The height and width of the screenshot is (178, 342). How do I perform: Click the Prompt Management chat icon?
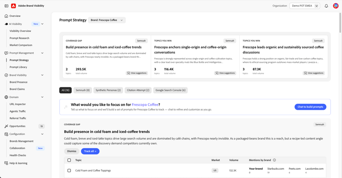(x=6, y=53)
